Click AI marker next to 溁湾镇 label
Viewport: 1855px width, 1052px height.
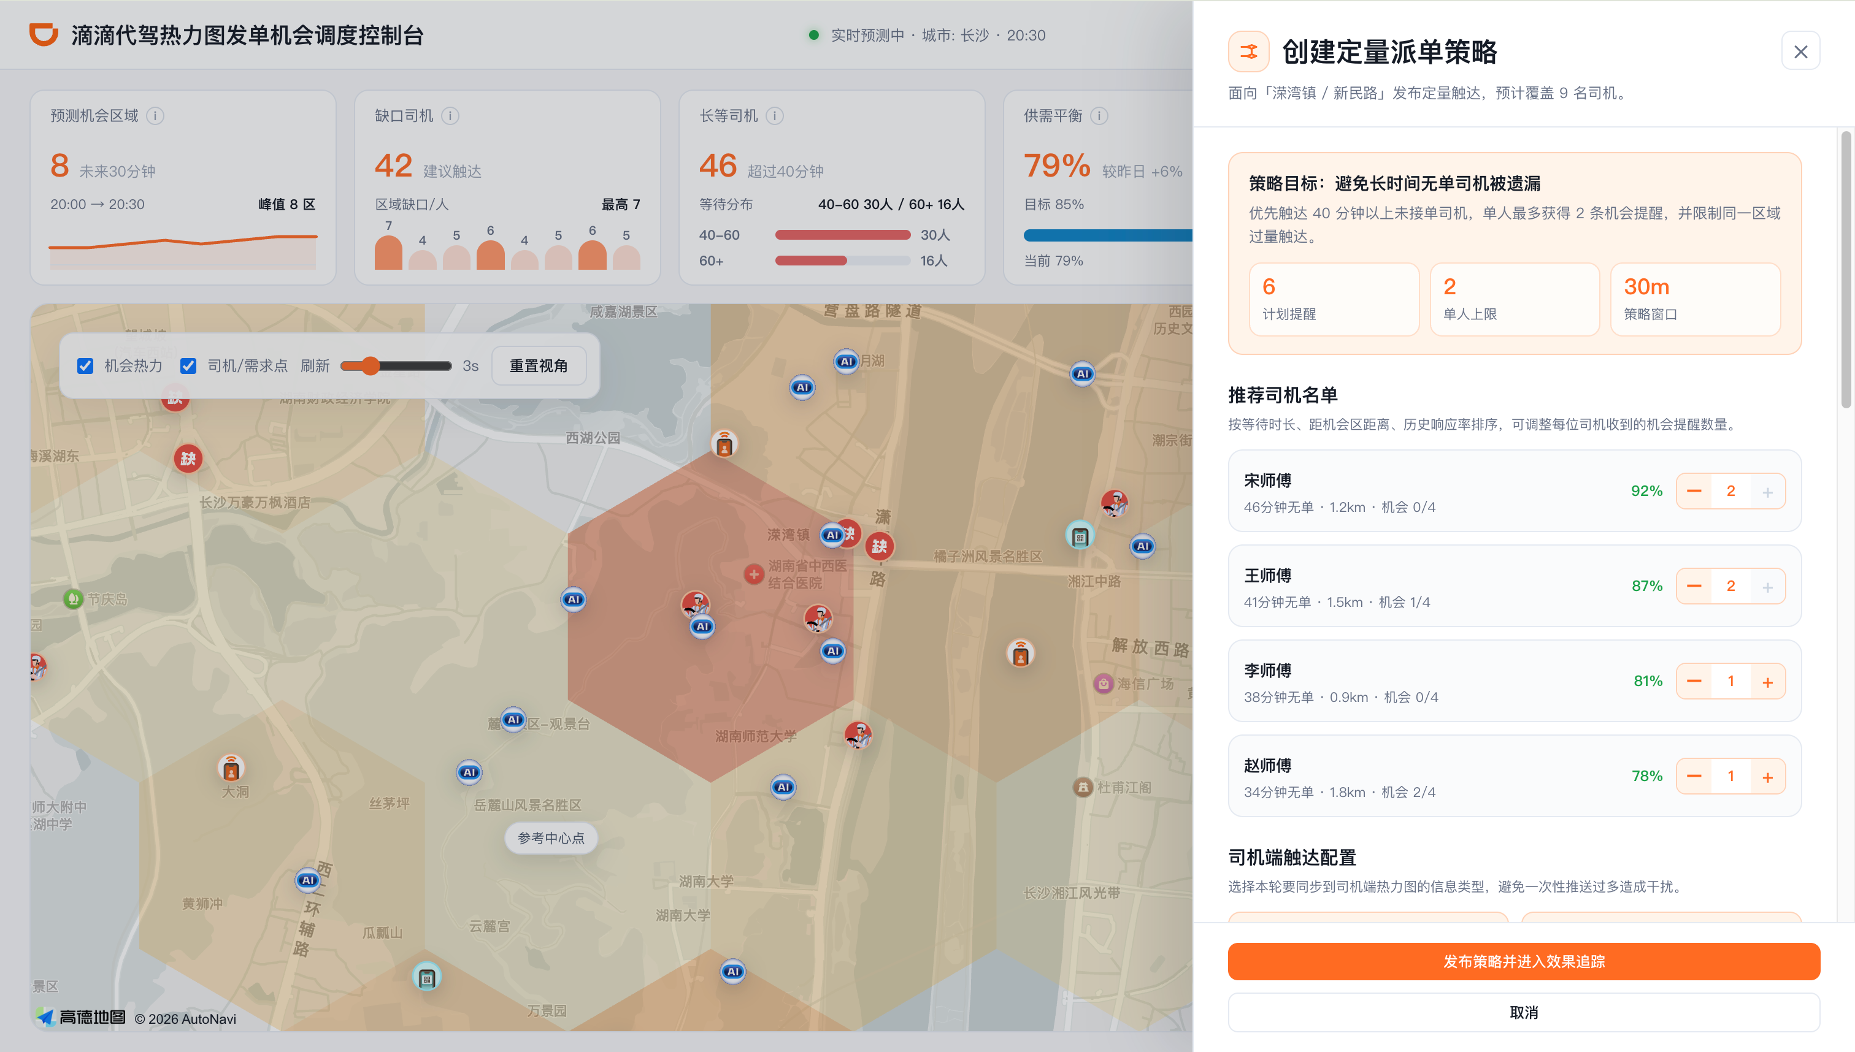pyautogui.click(x=832, y=535)
